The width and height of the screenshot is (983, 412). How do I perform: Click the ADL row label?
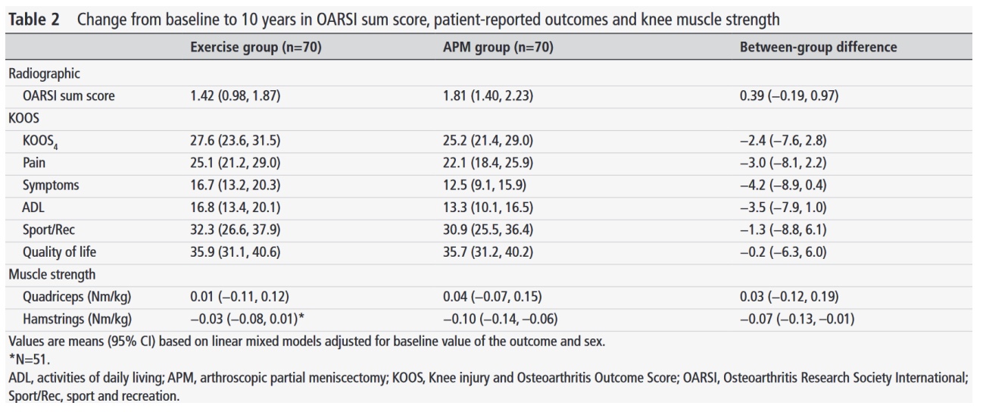tap(34, 208)
